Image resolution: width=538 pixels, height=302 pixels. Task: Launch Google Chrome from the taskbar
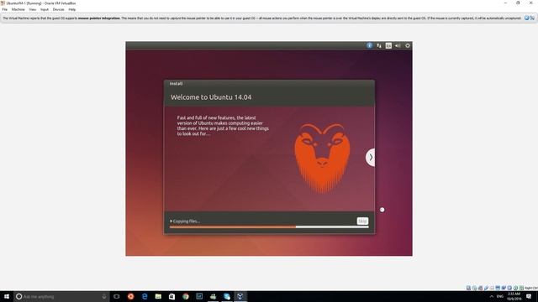coord(186,296)
